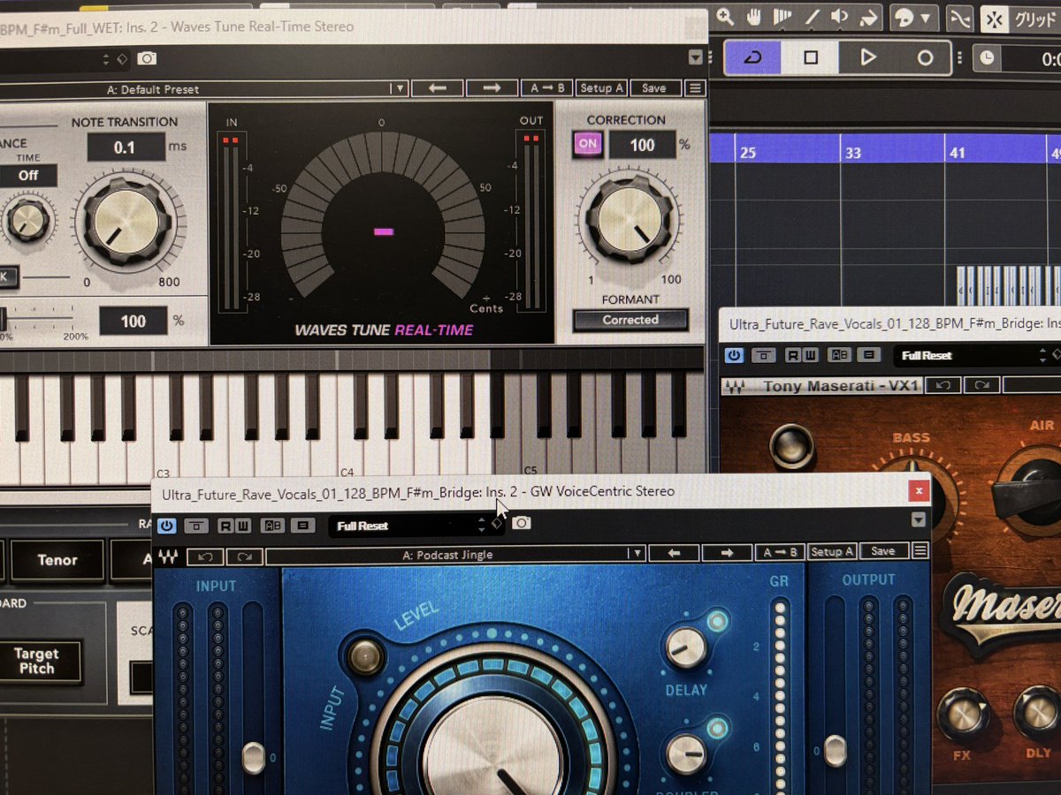Screen dimensions: 1061x795
Task: Click the Note Transition 0.1 ms value field
Action: 126,147
